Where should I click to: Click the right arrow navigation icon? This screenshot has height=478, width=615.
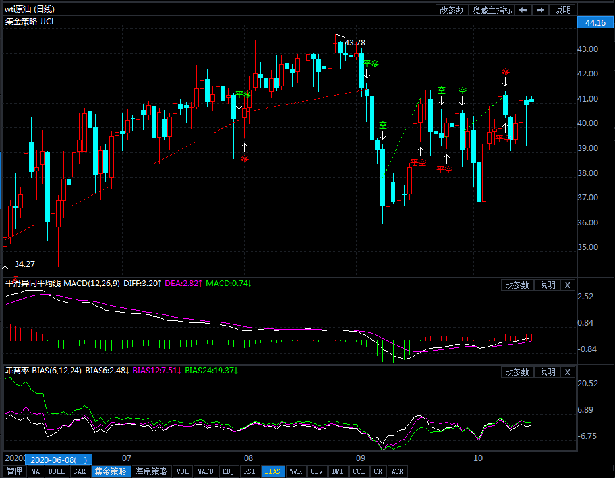541,10
